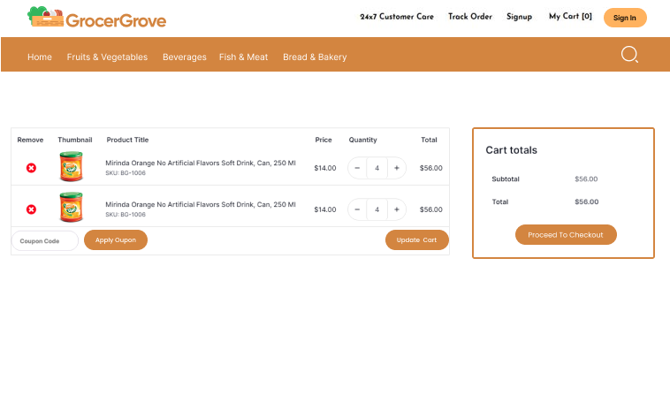
Task: Open the search magnifier icon
Action: pyautogui.click(x=629, y=55)
